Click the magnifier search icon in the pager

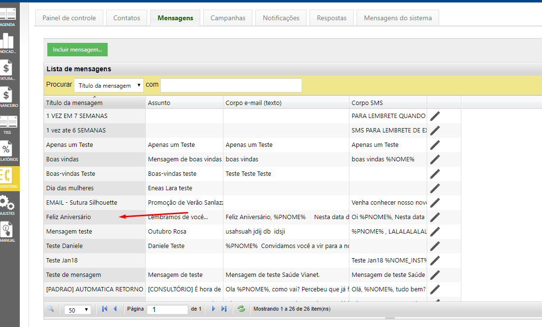click(x=51, y=309)
